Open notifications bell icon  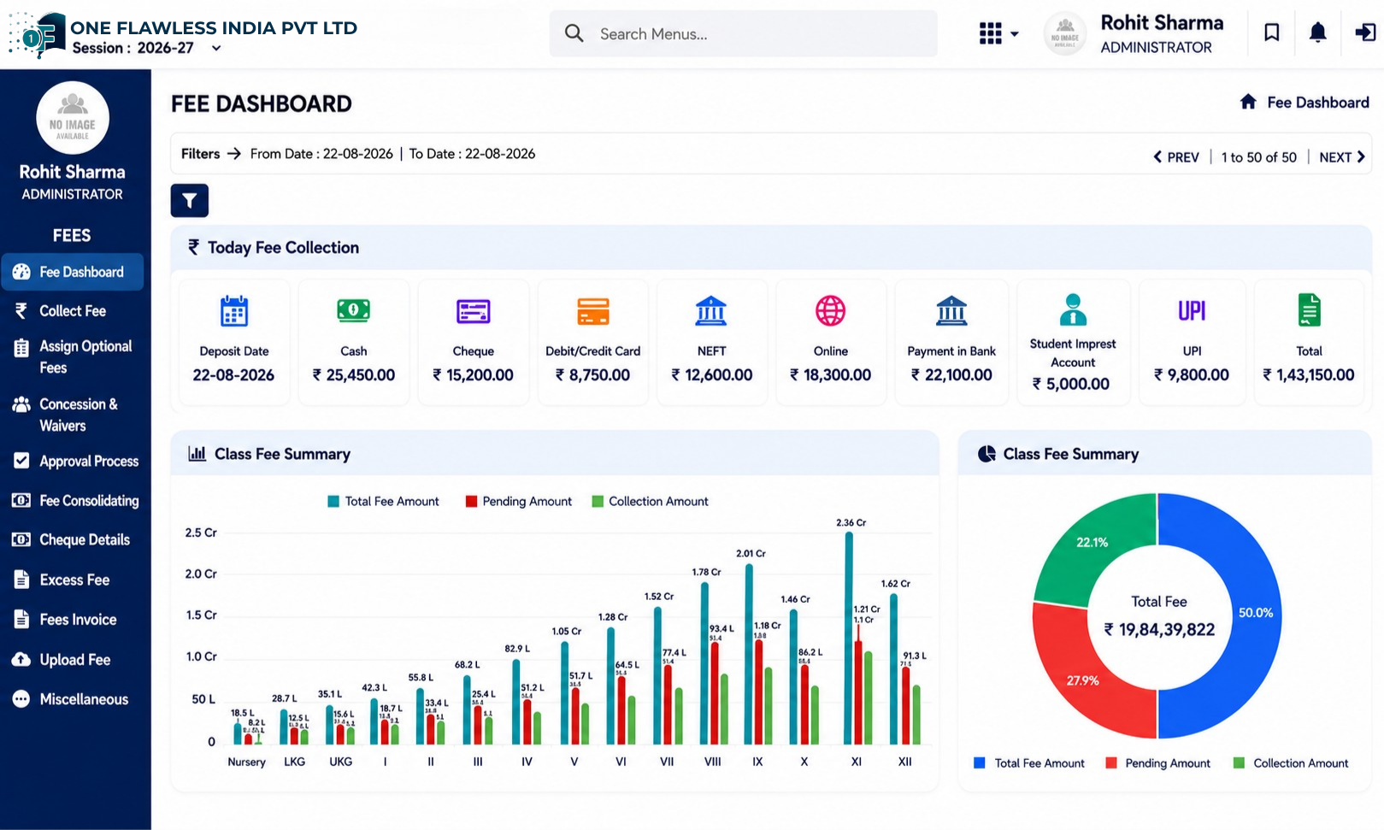1318,32
